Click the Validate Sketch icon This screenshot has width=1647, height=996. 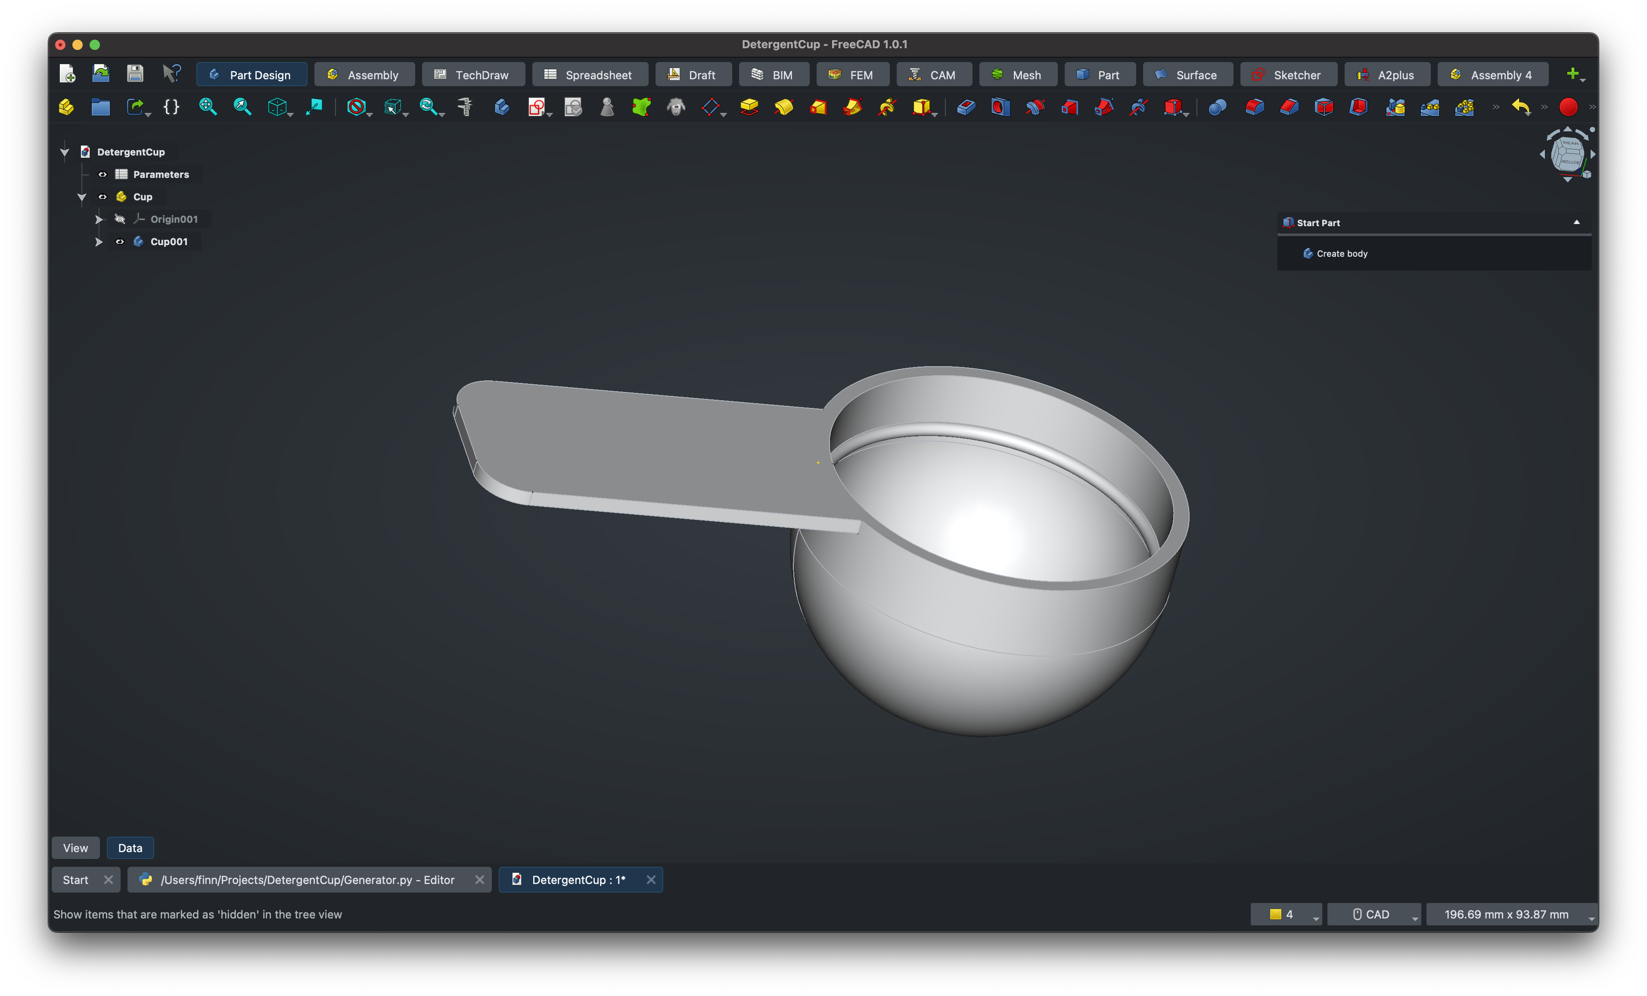573,107
